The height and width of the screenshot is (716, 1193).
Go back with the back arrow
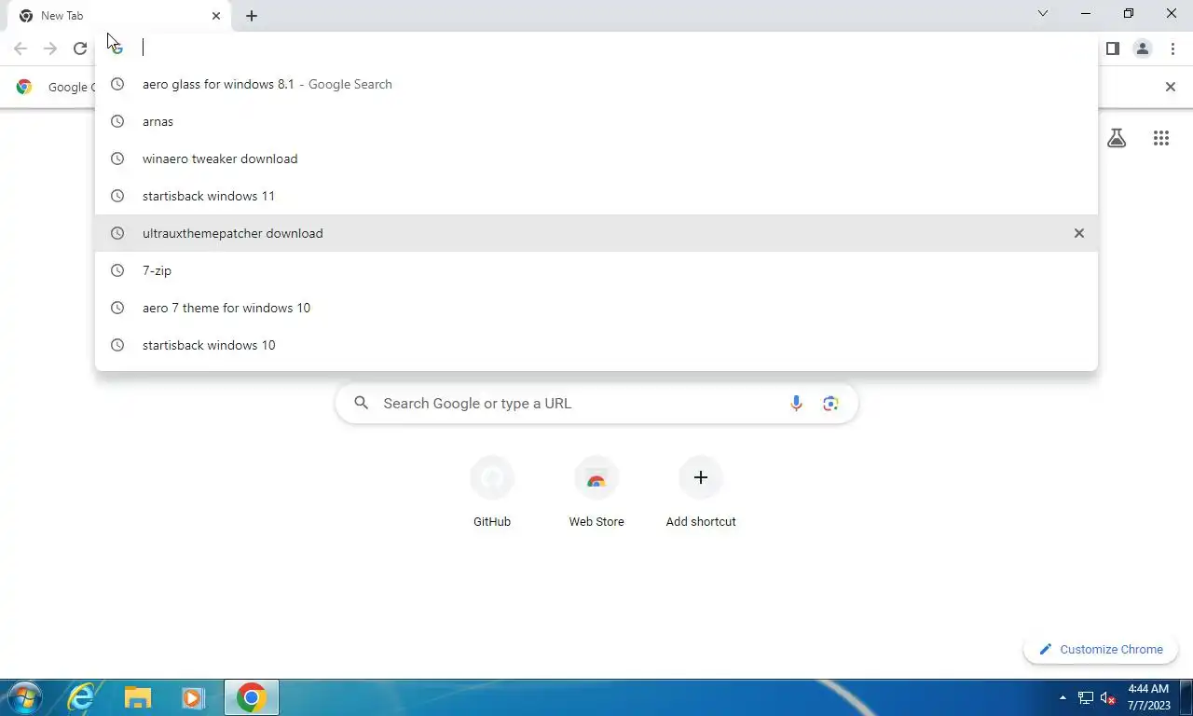[21, 48]
